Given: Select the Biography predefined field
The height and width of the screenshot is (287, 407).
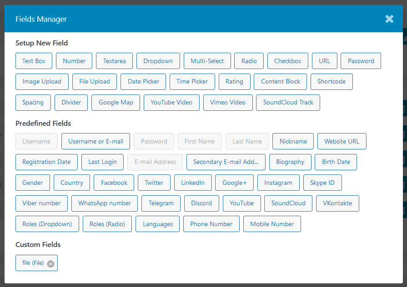Looking at the screenshot, I should [290, 162].
